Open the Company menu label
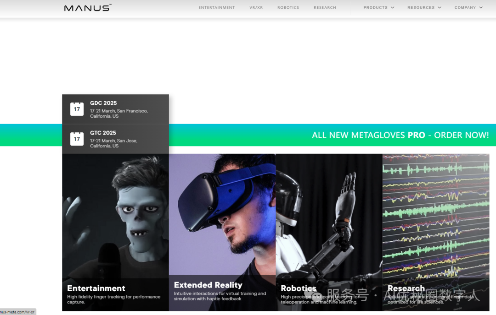This screenshot has width=496, height=315. pyautogui.click(x=465, y=8)
